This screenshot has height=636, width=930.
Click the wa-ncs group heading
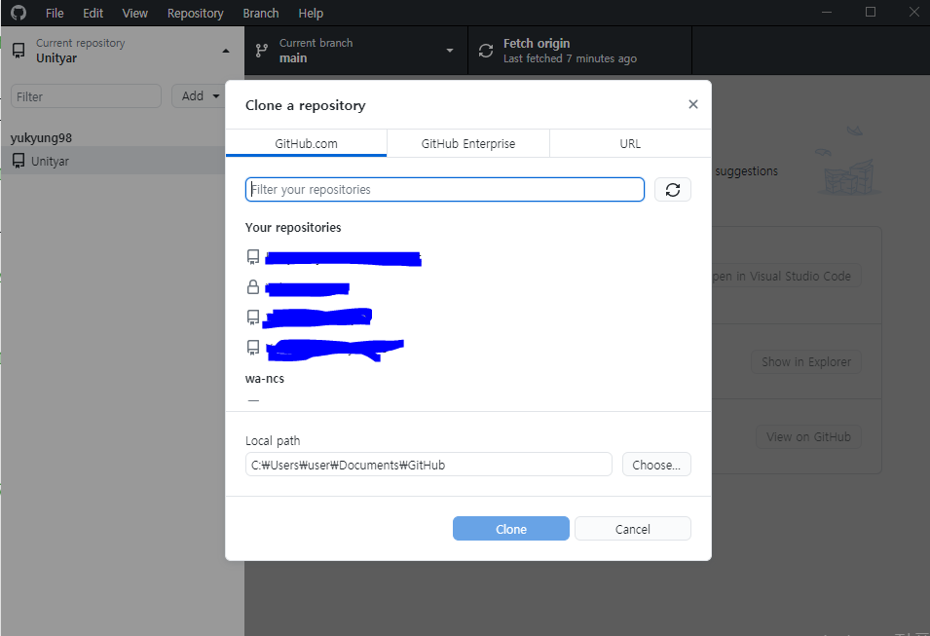click(x=265, y=379)
